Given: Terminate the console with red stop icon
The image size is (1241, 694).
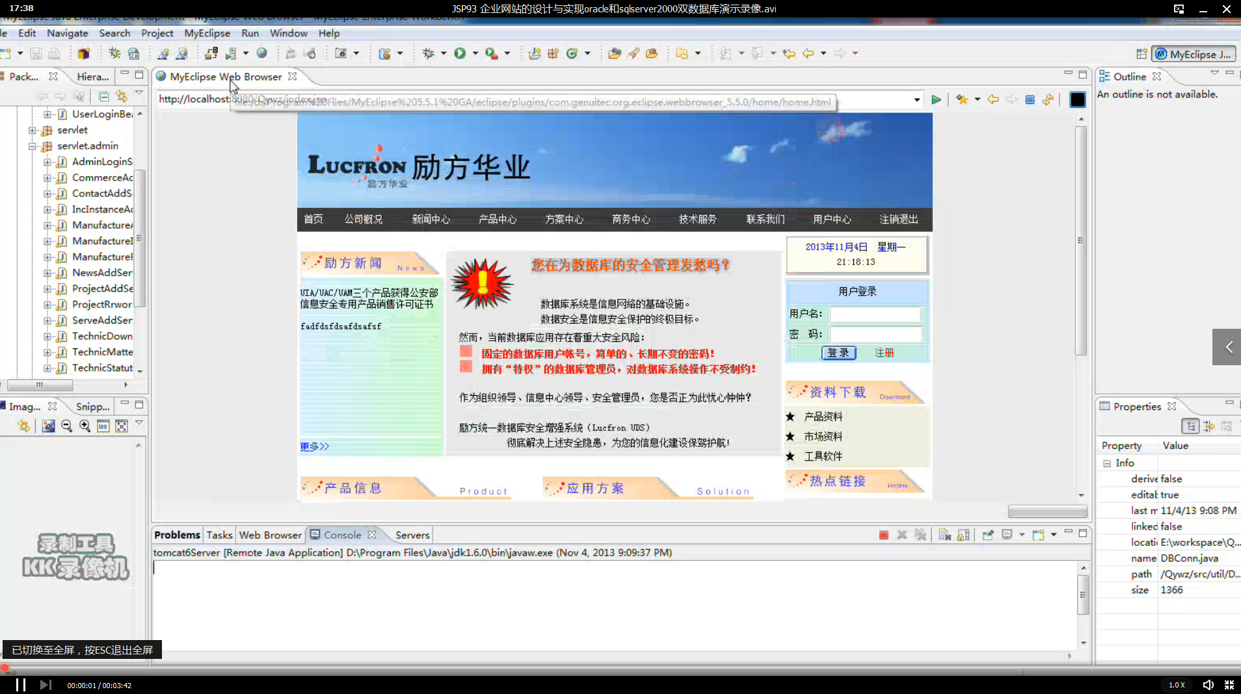Looking at the screenshot, I should [883, 535].
